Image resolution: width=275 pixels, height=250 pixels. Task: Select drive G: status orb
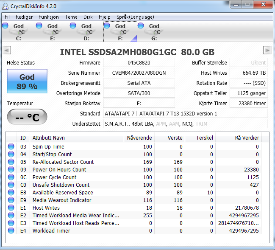coord(141,25)
